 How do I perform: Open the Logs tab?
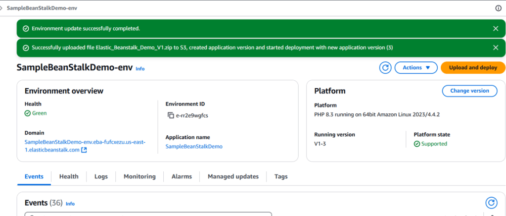tap(101, 176)
